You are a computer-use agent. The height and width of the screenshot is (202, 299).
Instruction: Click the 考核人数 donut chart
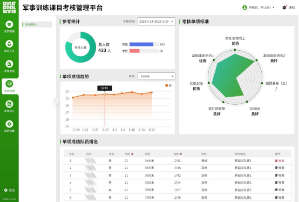(x=80, y=48)
